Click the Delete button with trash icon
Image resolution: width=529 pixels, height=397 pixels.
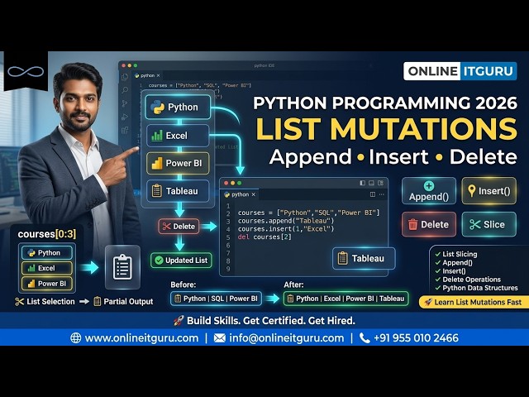(x=429, y=224)
